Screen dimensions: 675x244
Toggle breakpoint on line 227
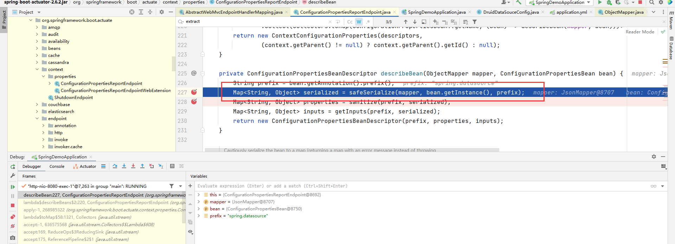(194, 92)
